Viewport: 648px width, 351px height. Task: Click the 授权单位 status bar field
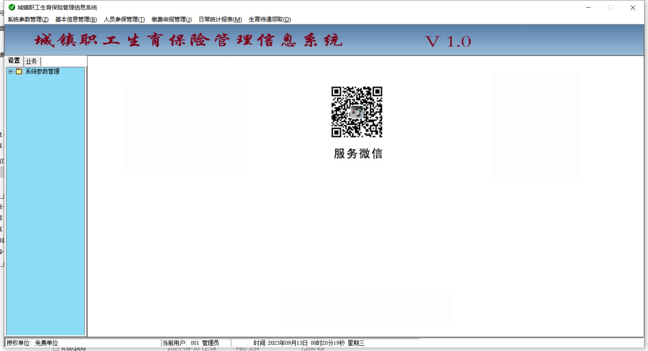coord(33,343)
